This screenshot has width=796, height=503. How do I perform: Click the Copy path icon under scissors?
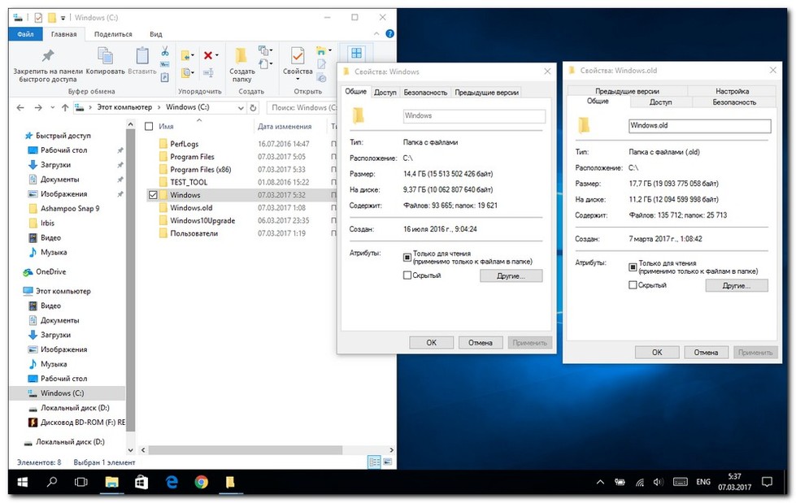tap(165, 64)
